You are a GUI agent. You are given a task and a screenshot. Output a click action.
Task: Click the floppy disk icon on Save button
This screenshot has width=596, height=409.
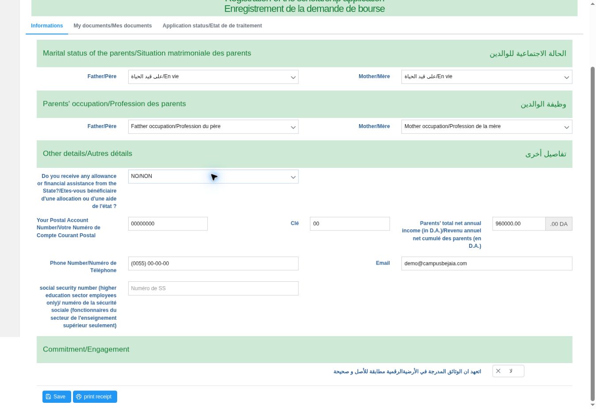[x=48, y=397]
